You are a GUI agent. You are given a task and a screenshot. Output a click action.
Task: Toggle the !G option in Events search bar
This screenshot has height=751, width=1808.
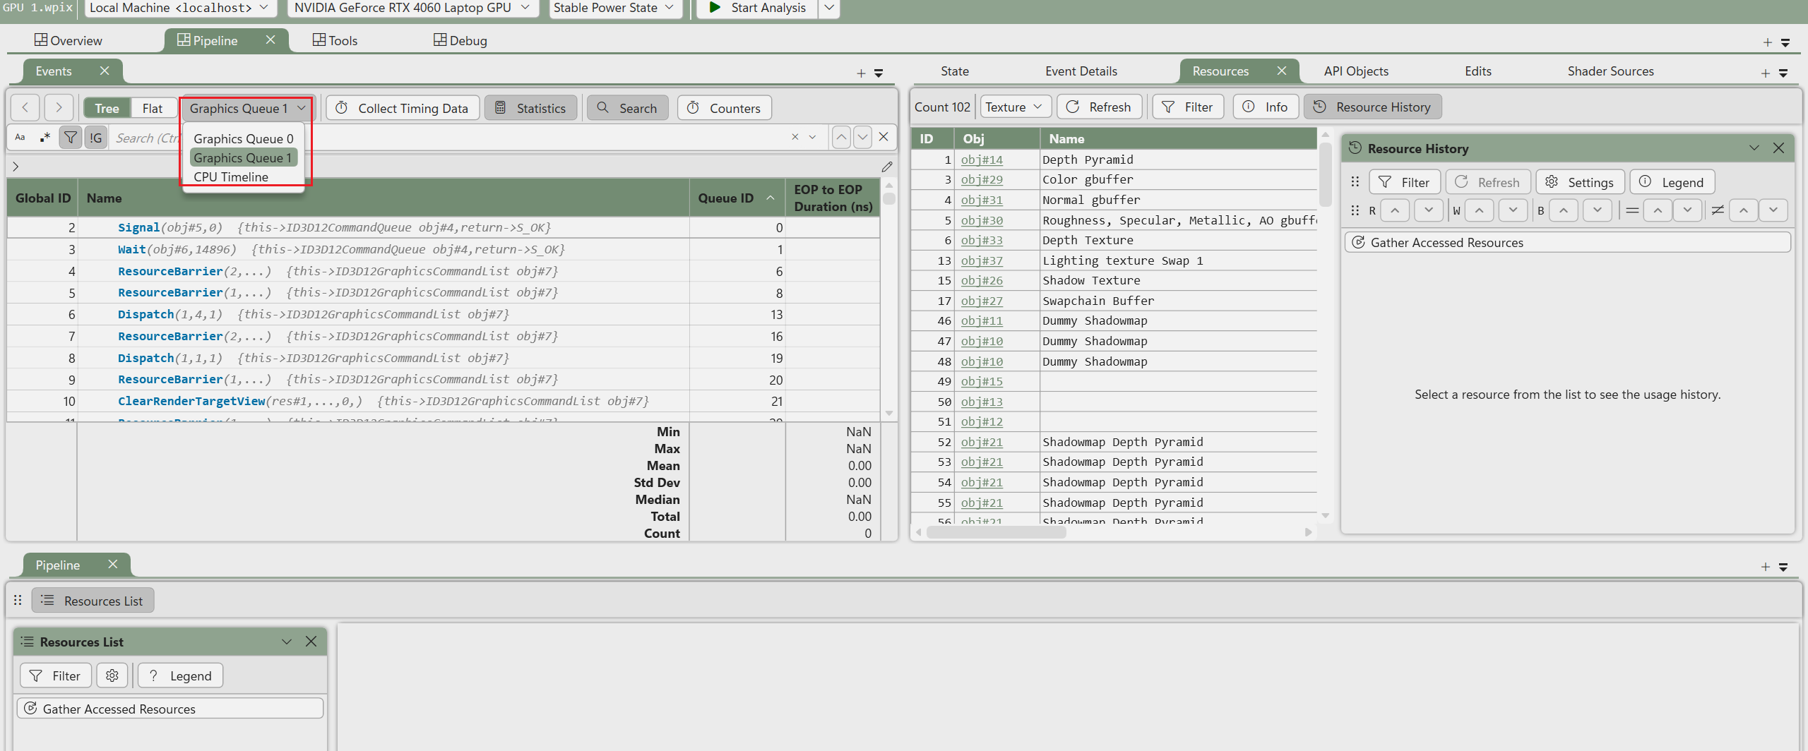(96, 138)
